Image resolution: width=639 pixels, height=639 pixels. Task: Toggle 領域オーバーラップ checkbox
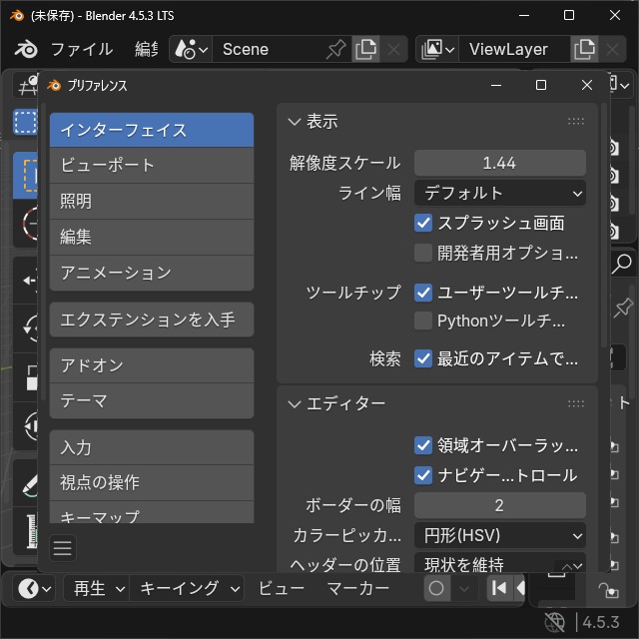coord(423,445)
